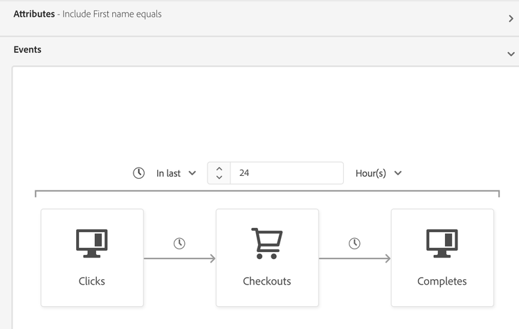
Task: Click the Events section title
Action: [x=28, y=50]
